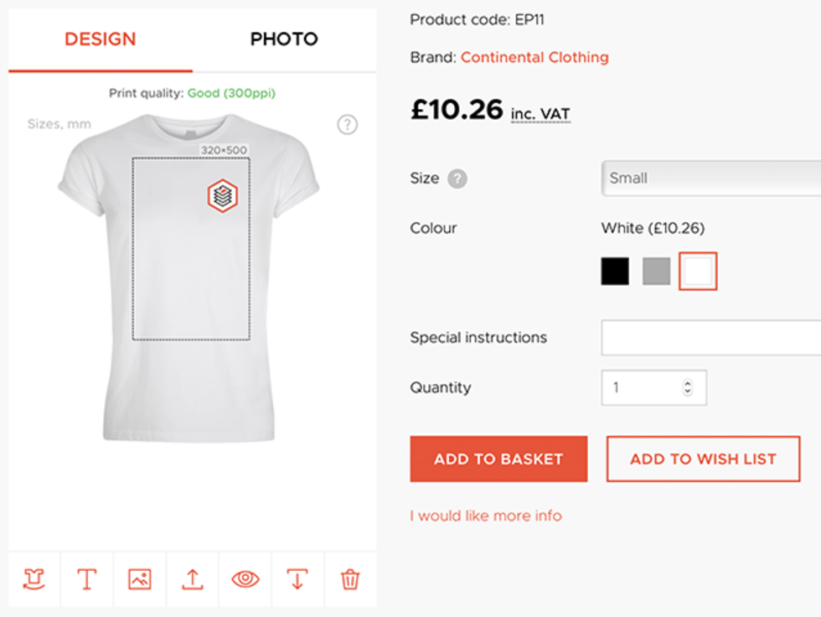Screen dimensions: 821x617
Task: Decrease the quantity with the down arrow
Action: (687, 392)
